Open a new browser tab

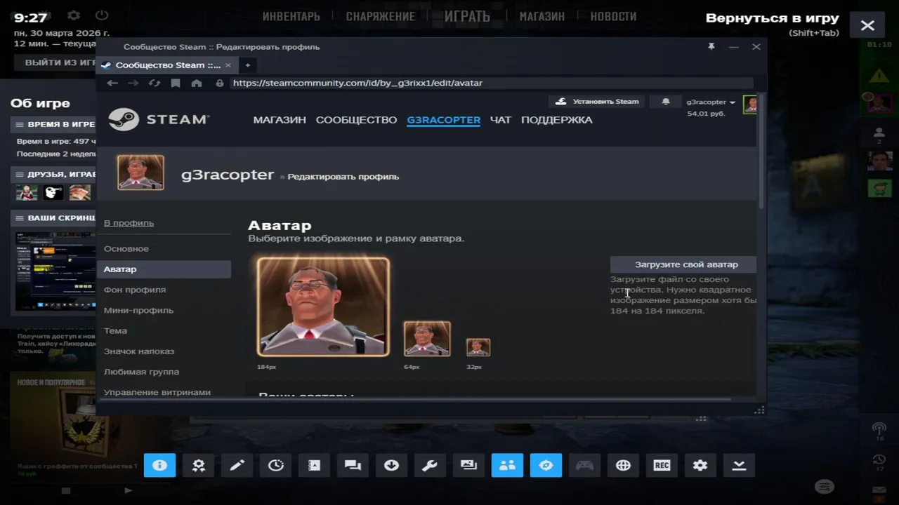click(247, 65)
